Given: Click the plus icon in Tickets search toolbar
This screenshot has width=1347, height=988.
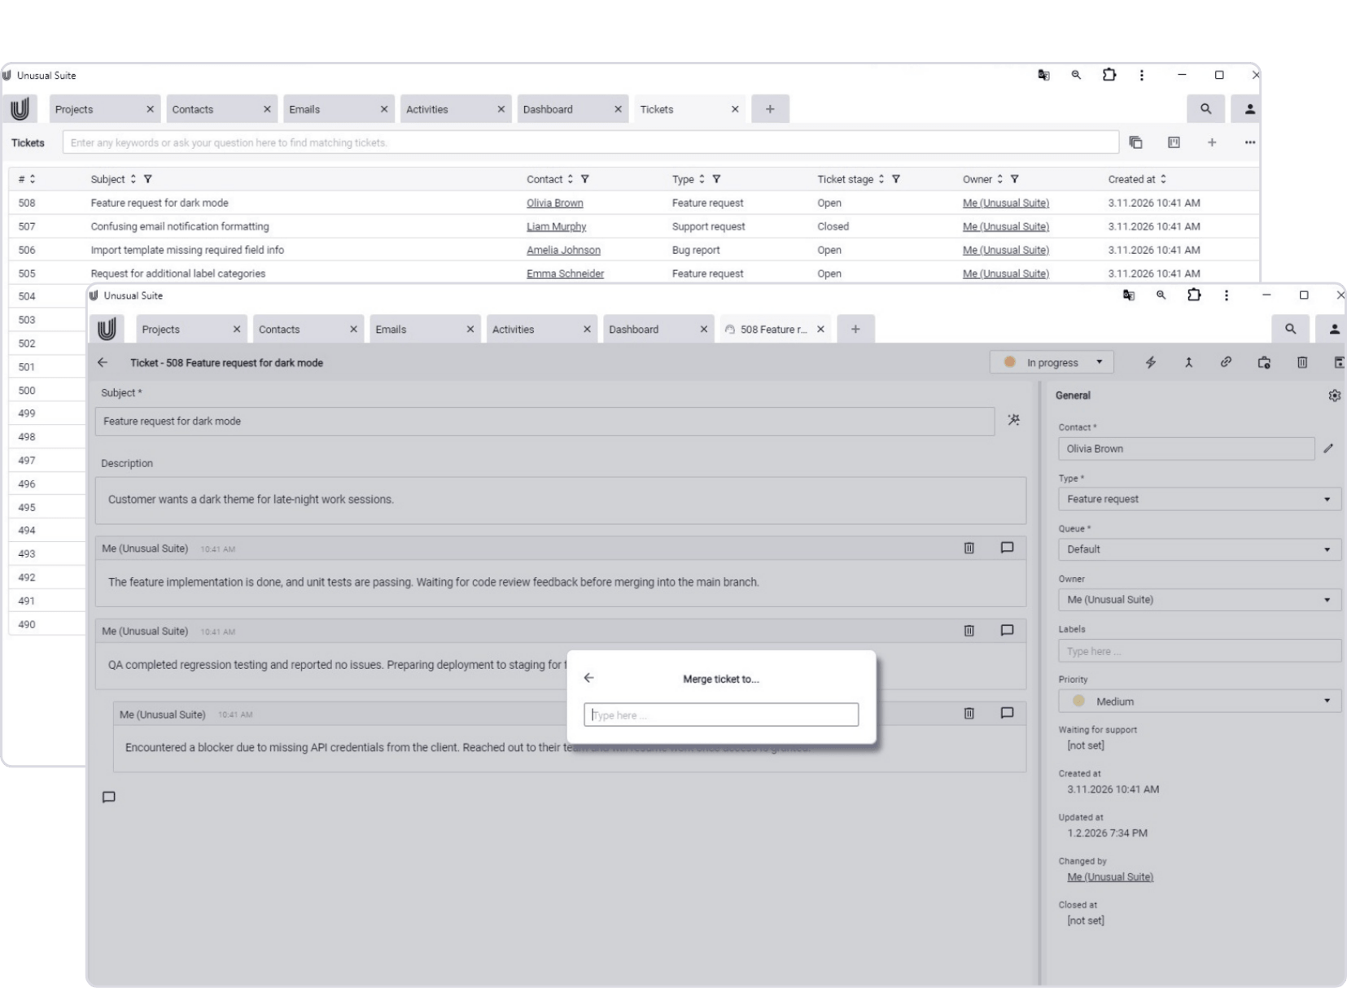Looking at the screenshot, I should click(x=1212, y=142).
